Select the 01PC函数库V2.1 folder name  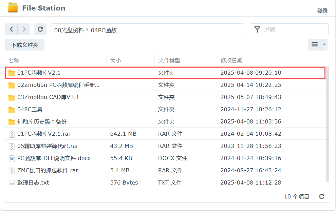coord(39,73)
